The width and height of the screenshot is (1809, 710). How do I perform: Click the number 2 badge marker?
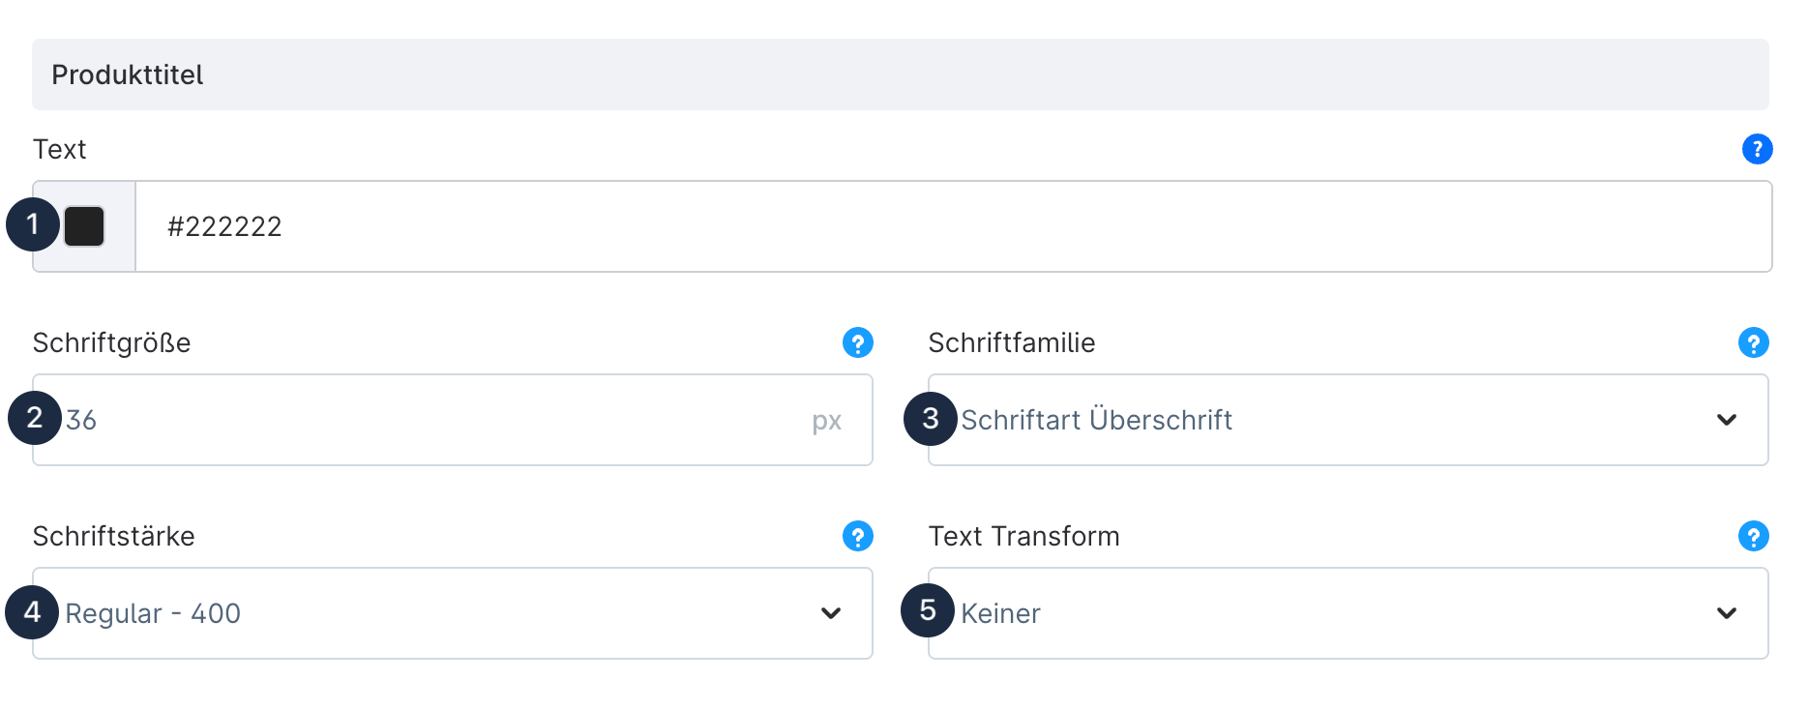click(x=35, y=418)
